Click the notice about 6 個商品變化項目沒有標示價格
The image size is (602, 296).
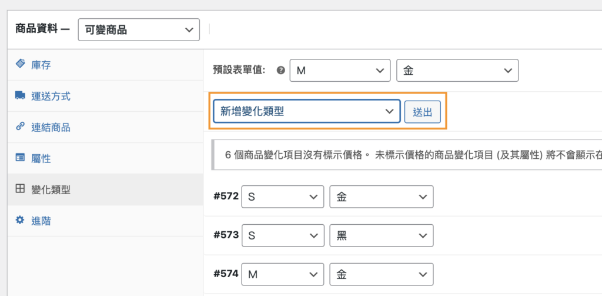pos(407,155)
